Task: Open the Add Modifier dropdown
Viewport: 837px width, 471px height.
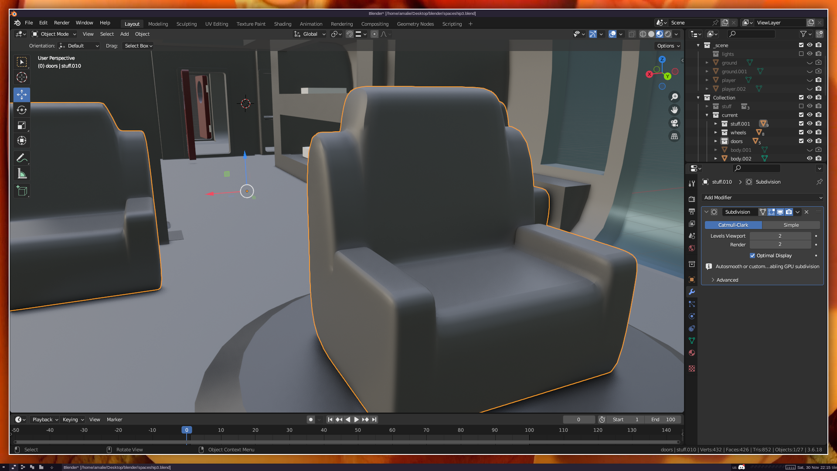Action: click(762, 198)
